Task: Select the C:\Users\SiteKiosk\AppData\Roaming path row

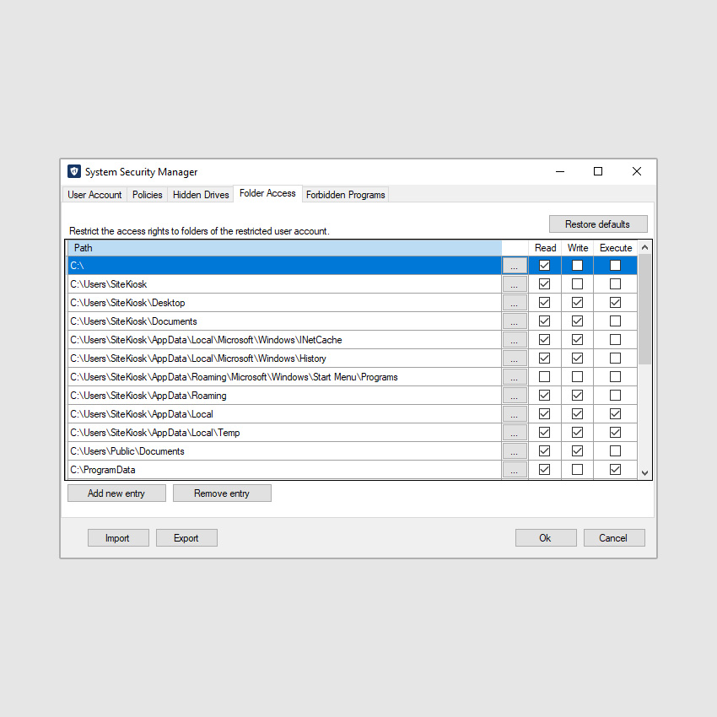Action: 283,396
